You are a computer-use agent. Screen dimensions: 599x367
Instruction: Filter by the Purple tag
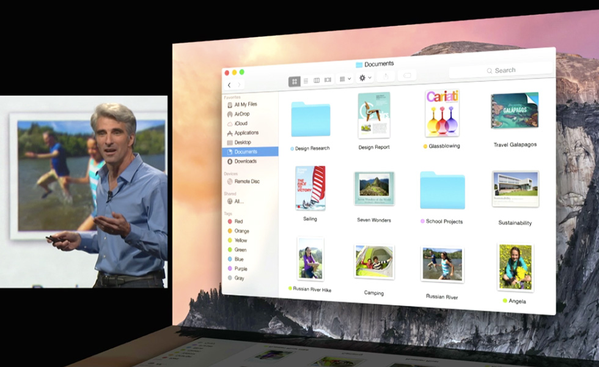pos(241,269)
